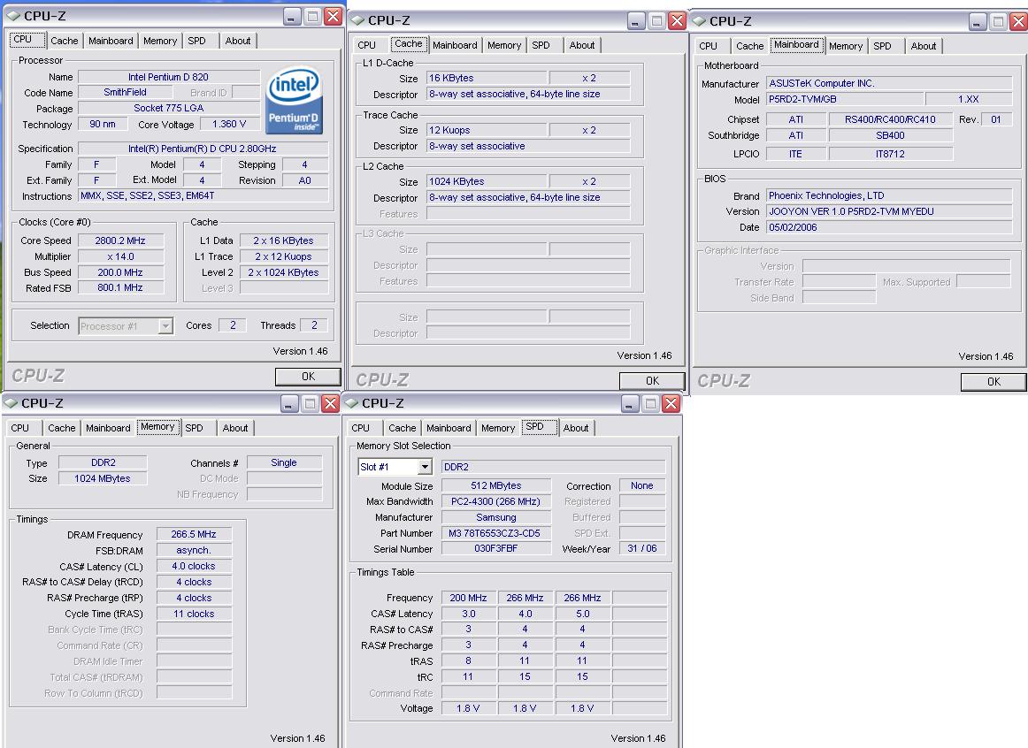Click the bus speed value '200.0 MHz'
1028x748 pixels.
coord(120,272)
